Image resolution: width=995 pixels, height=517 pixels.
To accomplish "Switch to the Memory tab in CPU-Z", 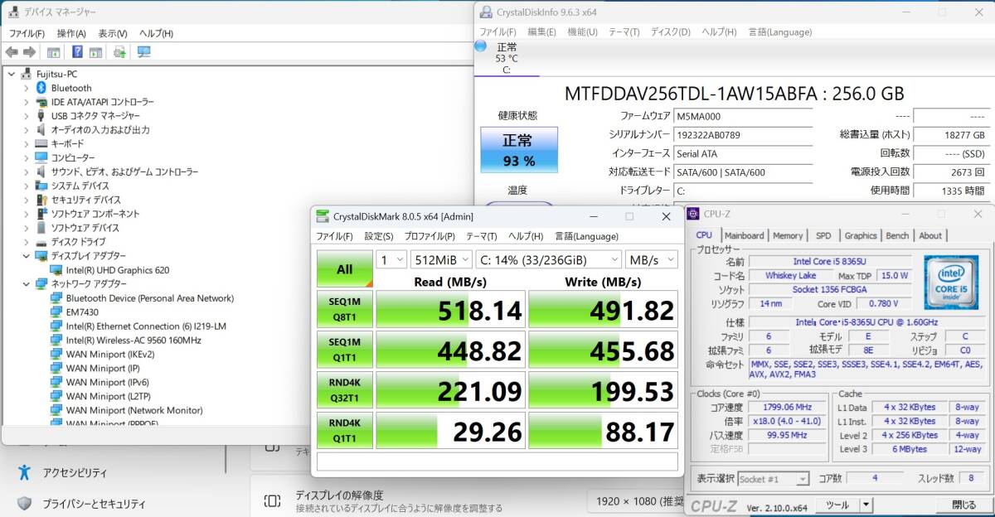I will [x=787, y=235].
